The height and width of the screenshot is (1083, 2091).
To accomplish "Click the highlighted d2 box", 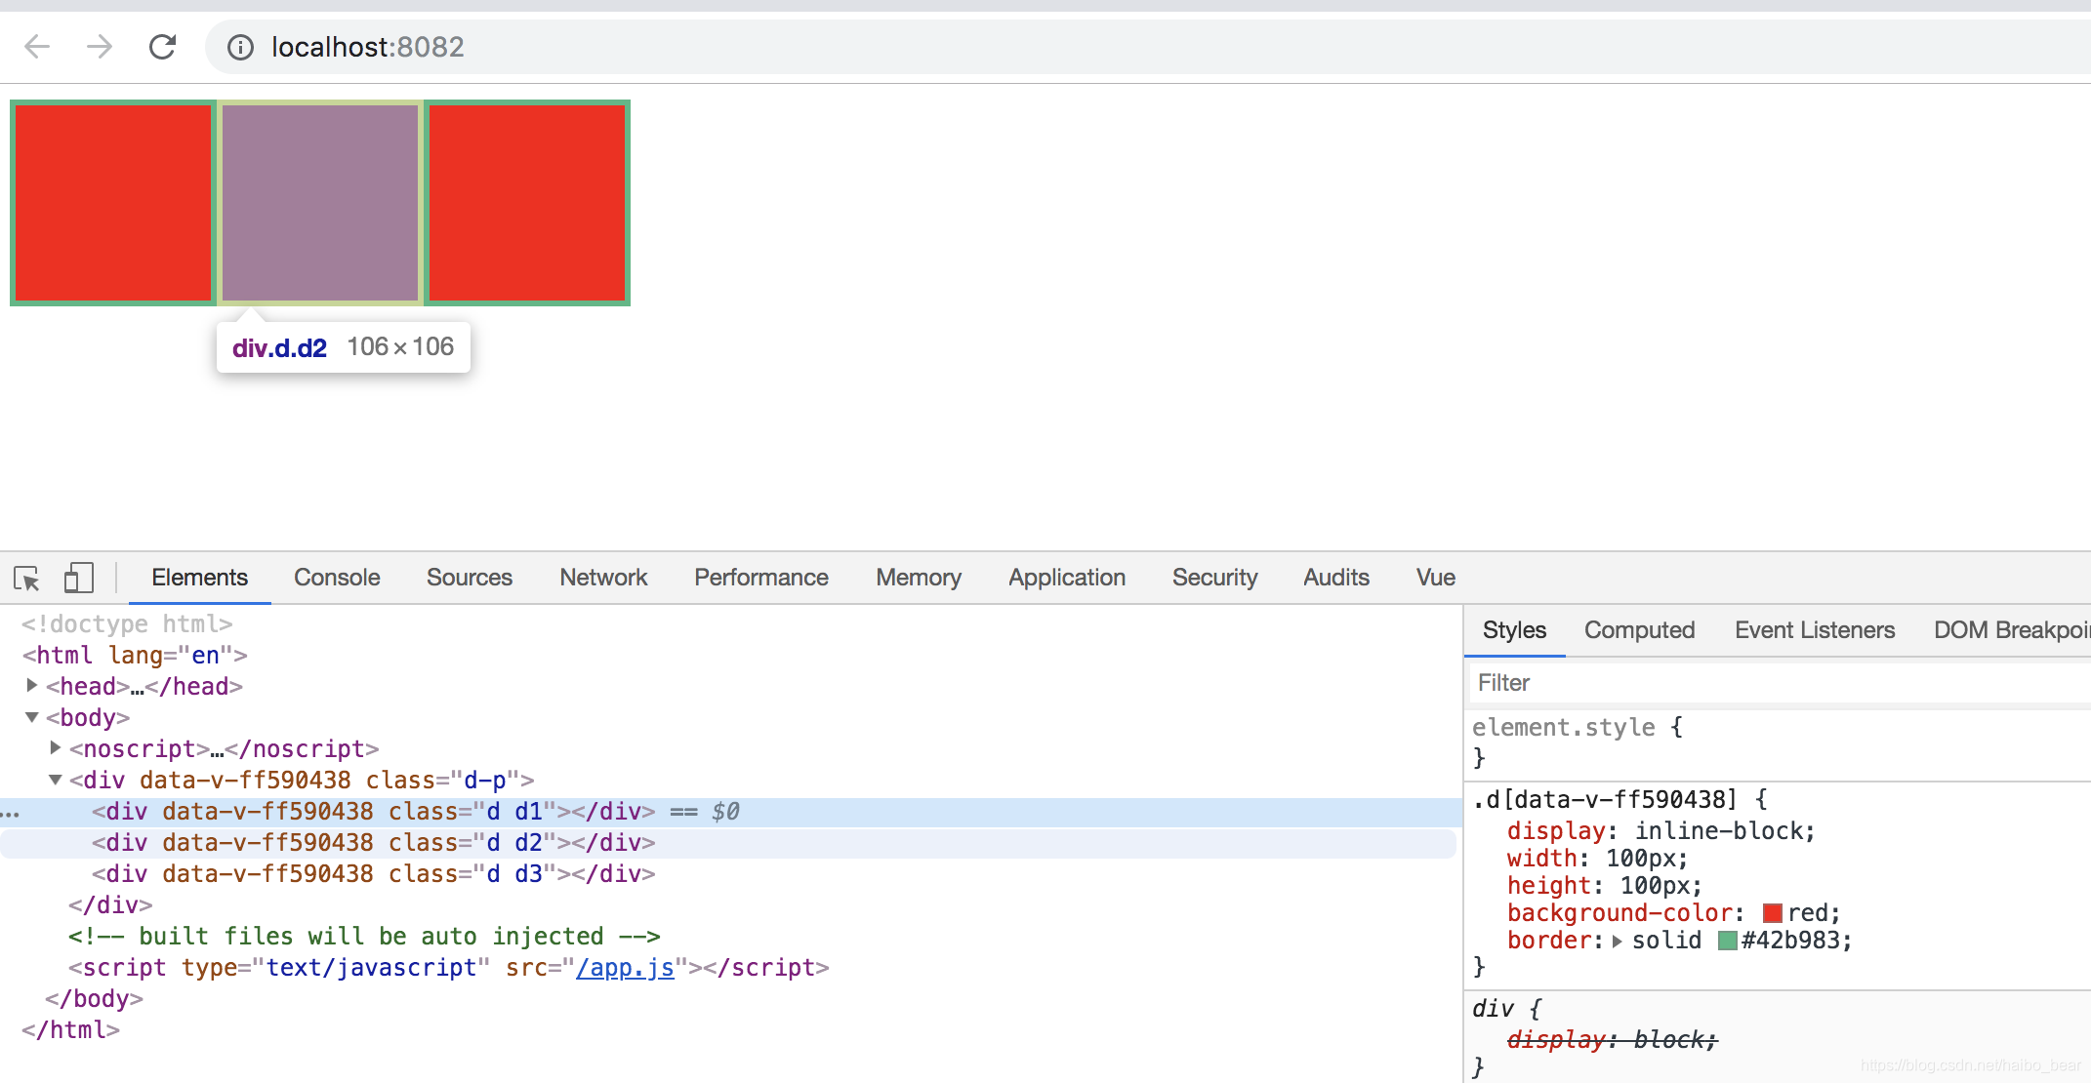I will coord(320,203).
